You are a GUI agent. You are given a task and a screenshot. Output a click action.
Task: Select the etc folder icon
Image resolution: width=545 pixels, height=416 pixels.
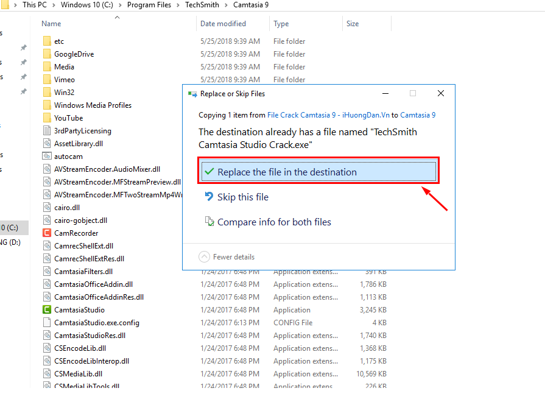click(47, 41)
